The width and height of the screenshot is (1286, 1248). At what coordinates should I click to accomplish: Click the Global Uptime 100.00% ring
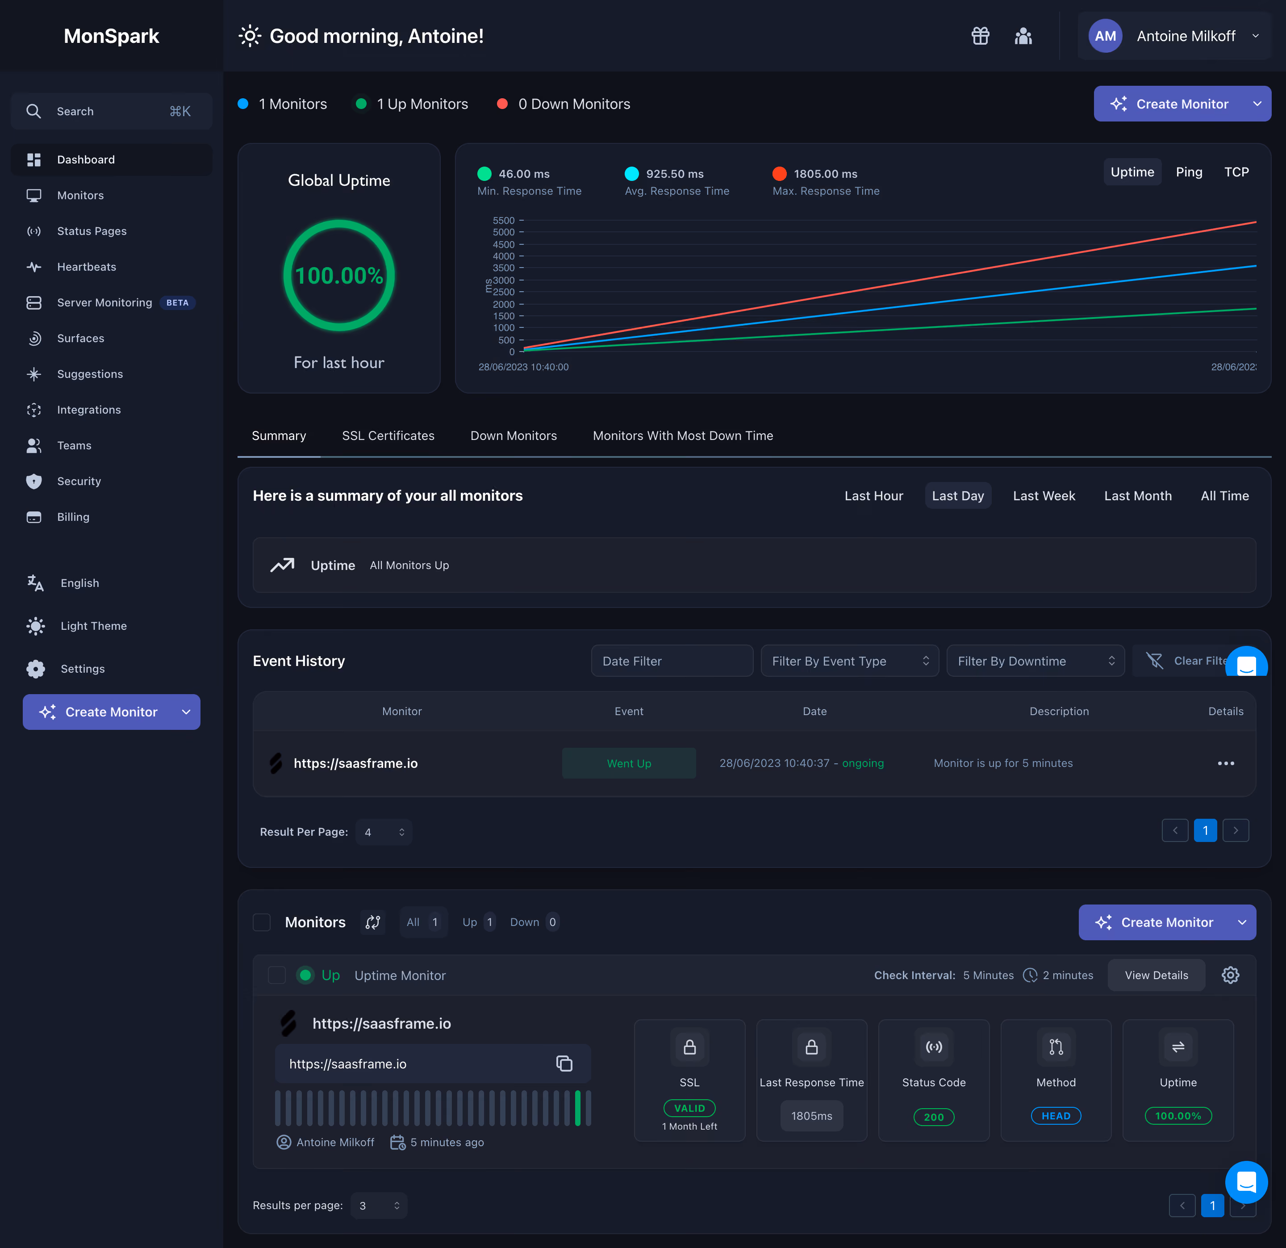[x=338, y=275]
